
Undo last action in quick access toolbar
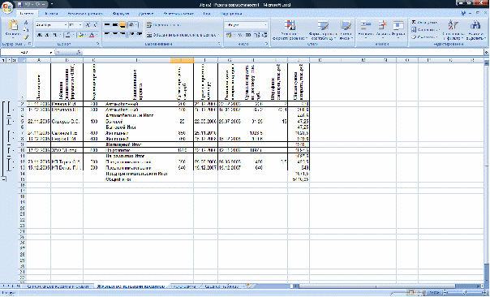[28, 5]
